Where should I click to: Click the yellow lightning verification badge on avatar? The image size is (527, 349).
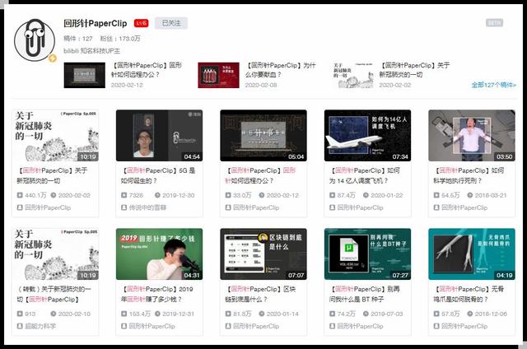[x=52, y=58]
